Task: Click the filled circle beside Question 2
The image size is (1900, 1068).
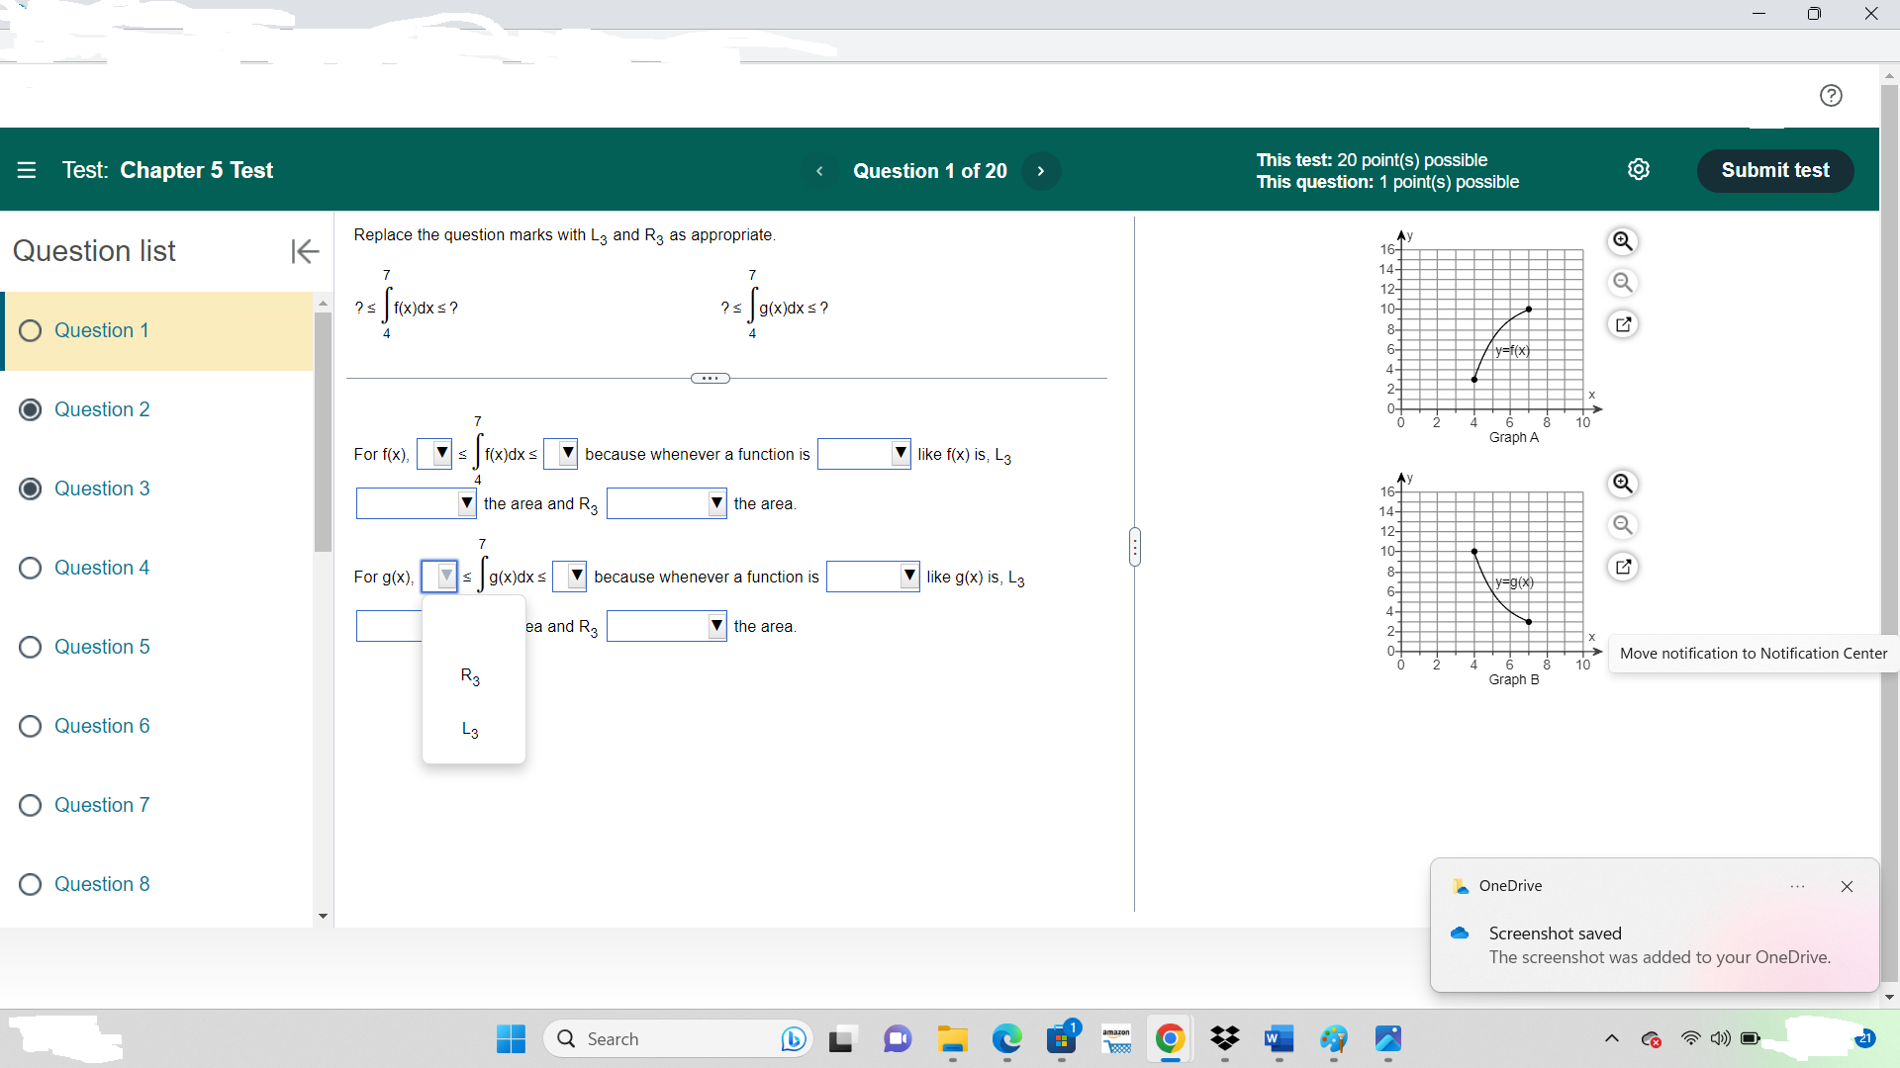Action: [30, 409]
